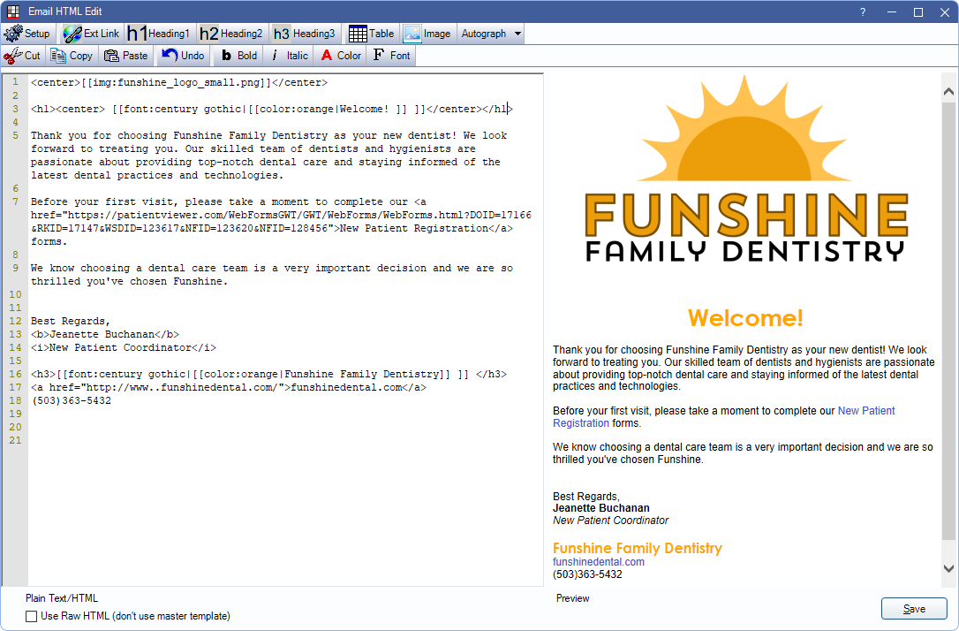Insert a Table

(x=372, y=34)
